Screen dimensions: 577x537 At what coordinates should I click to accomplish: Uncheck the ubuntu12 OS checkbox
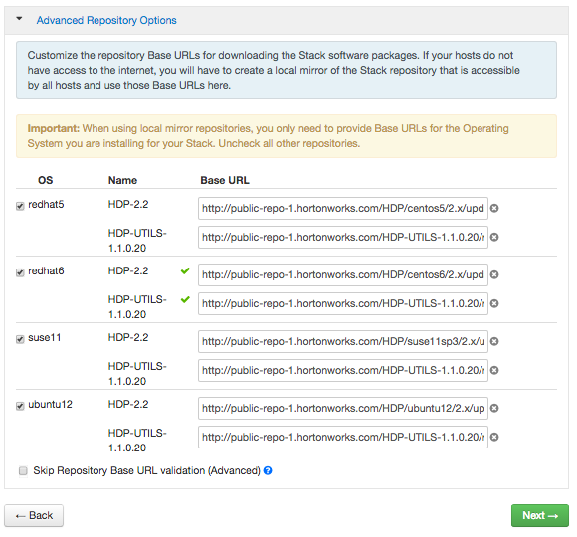pos(20,406)
